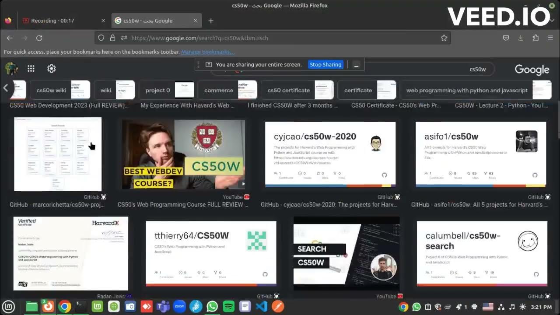The image size is (560, 315).
Task: Open the Terminal from the taskbar
Action: tap(80, 307)
